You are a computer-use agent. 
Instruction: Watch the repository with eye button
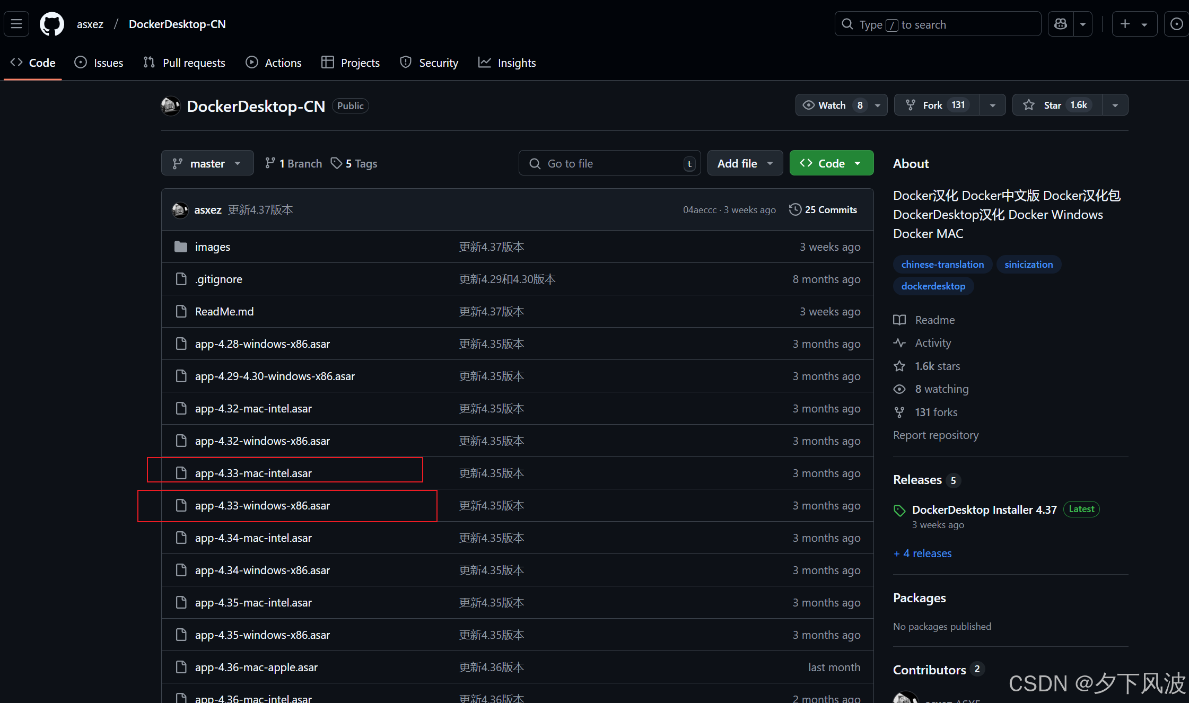[x=832, y=105]
